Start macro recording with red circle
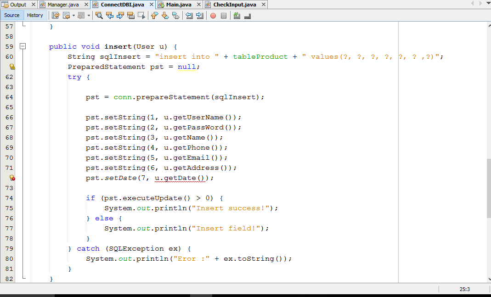 [x=213, y=16]
